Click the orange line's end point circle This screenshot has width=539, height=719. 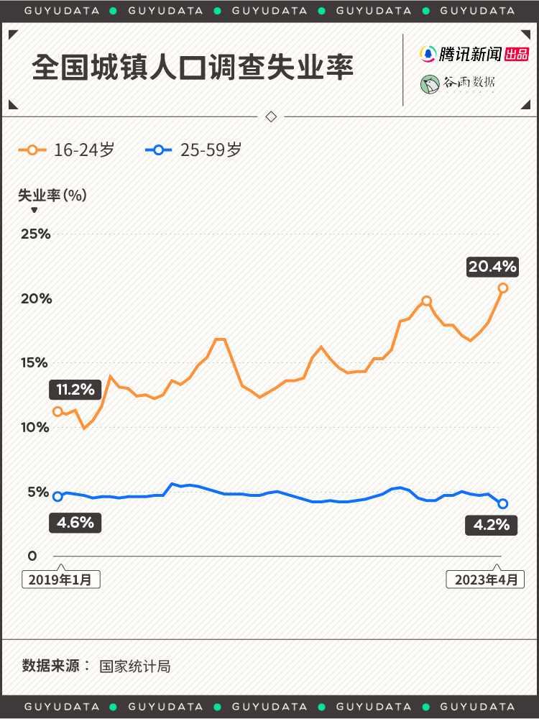pos(503,288)
